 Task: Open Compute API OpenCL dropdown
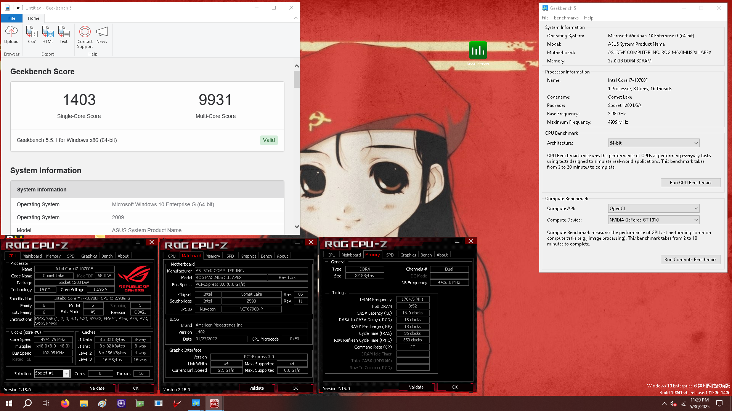653,209
